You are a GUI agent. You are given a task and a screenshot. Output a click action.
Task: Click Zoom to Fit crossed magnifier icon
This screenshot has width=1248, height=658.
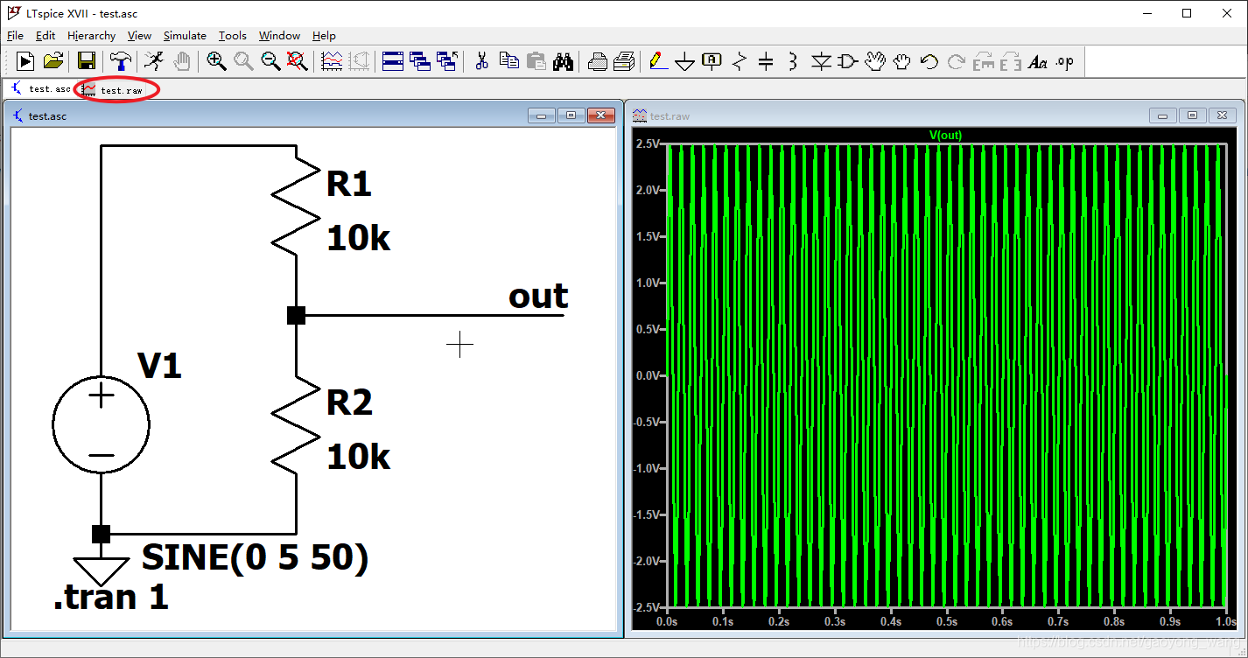(x=298, y=61)
